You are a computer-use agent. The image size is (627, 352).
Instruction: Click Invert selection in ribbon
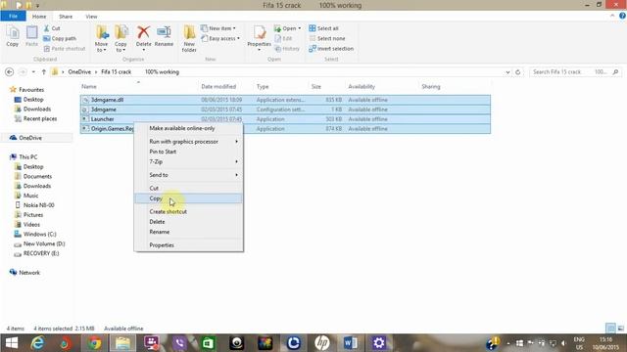331,48
